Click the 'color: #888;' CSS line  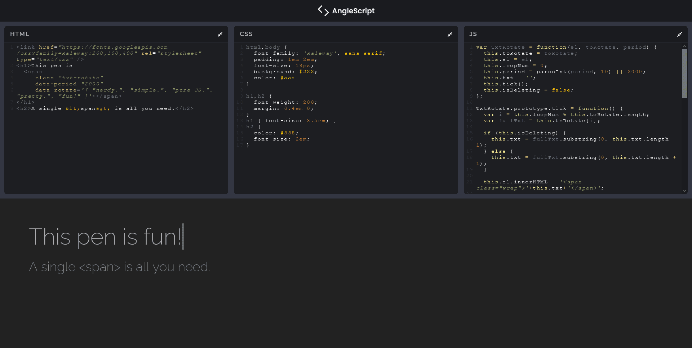(276, 133)
